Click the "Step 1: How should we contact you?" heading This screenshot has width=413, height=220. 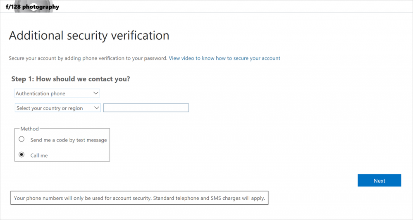(x=70, y=79)
